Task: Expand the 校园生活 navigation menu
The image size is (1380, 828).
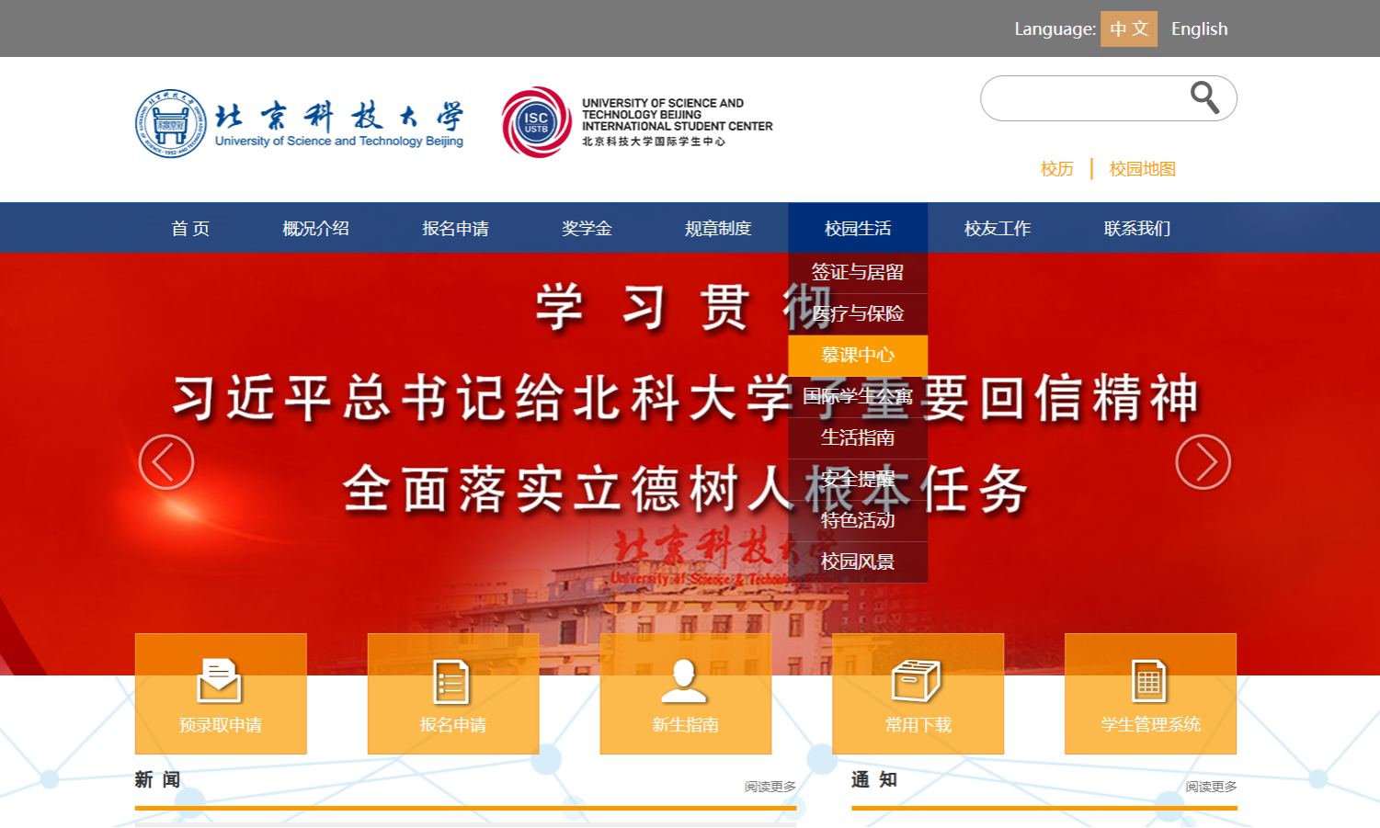Action: [858, 228]
